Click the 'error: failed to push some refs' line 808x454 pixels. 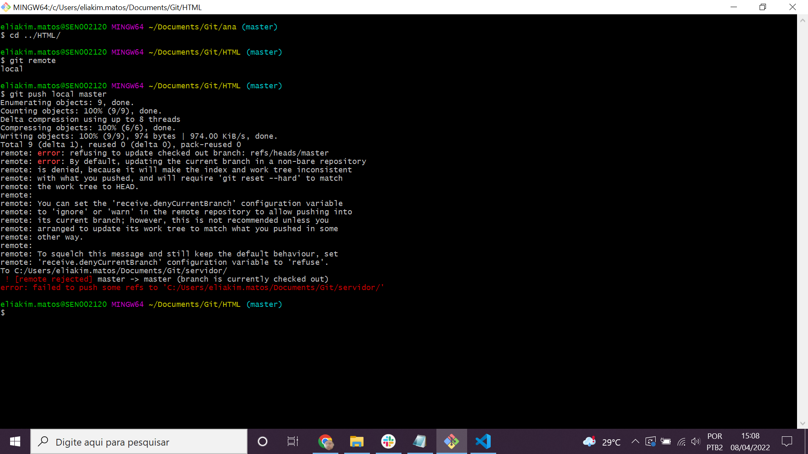(192, 288)
